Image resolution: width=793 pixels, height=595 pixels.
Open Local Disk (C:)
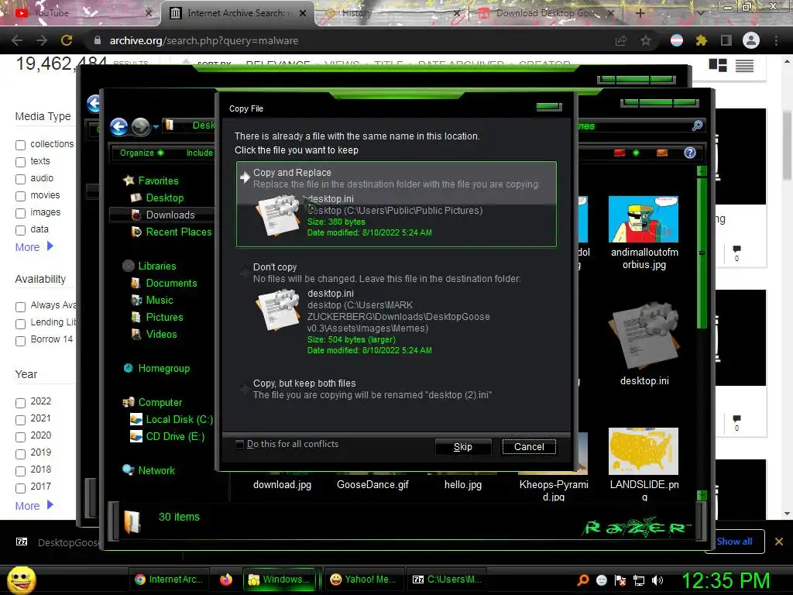(180, 419)
